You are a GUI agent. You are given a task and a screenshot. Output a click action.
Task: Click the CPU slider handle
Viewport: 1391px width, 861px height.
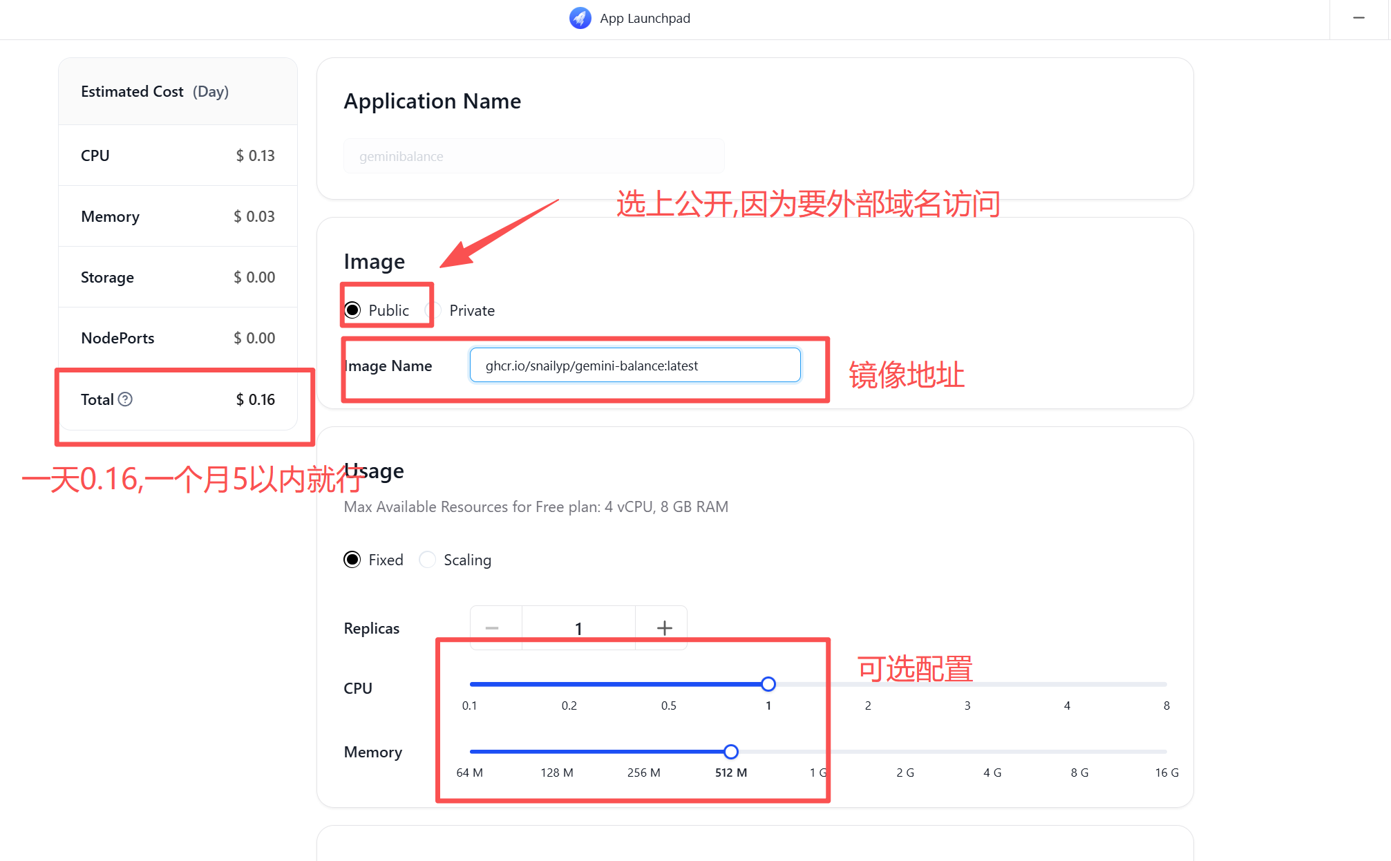point(768,684)
